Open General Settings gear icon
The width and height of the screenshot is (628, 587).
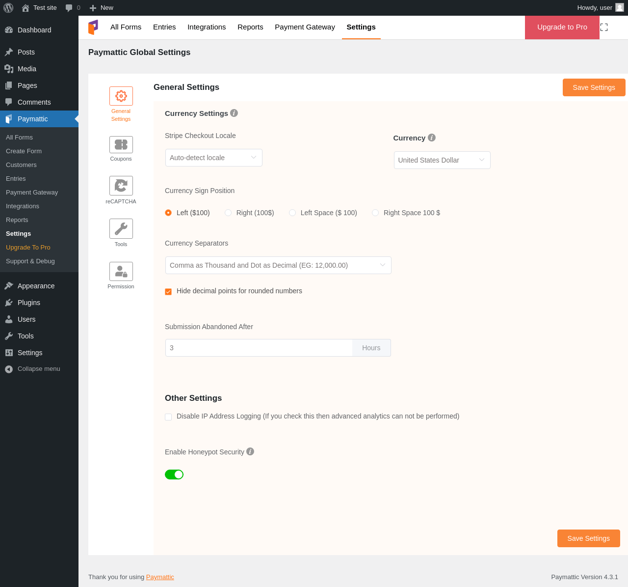tap(121, 96)
